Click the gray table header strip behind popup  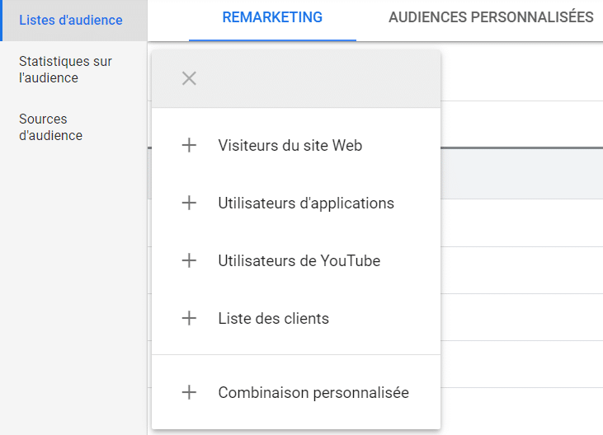[x=520, y=173]
